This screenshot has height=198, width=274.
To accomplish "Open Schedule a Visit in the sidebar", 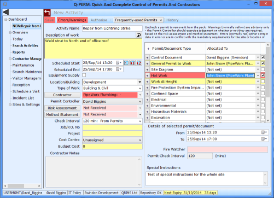I will tap(26, 91).
